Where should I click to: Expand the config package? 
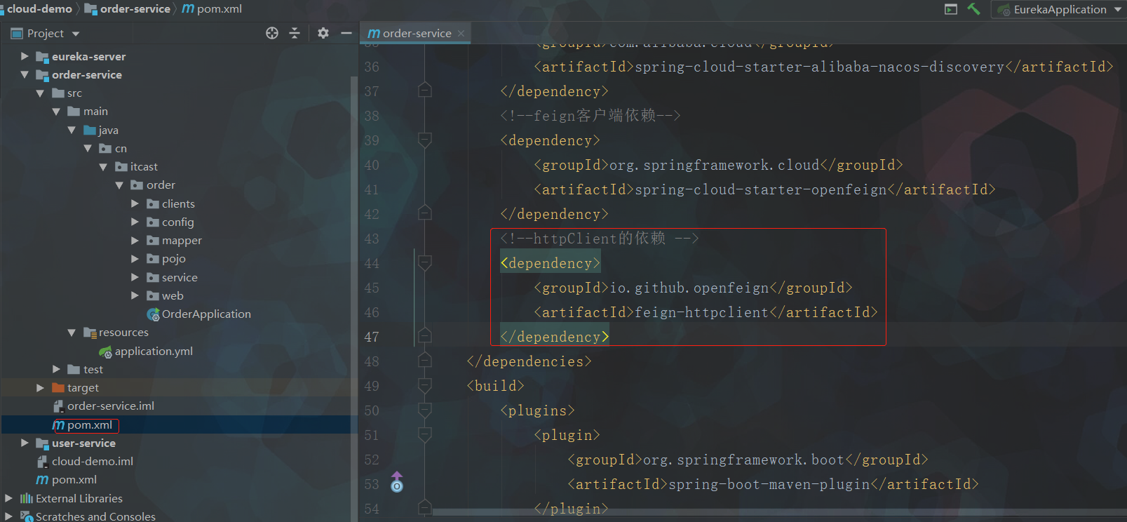click(135, 222)
